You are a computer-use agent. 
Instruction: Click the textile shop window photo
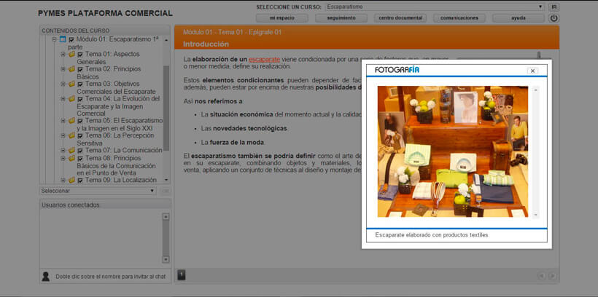coord(453,151)
